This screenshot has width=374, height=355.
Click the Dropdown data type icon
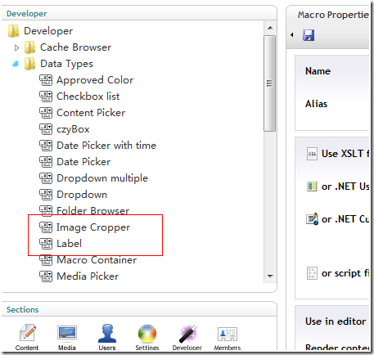pos(46,195)
